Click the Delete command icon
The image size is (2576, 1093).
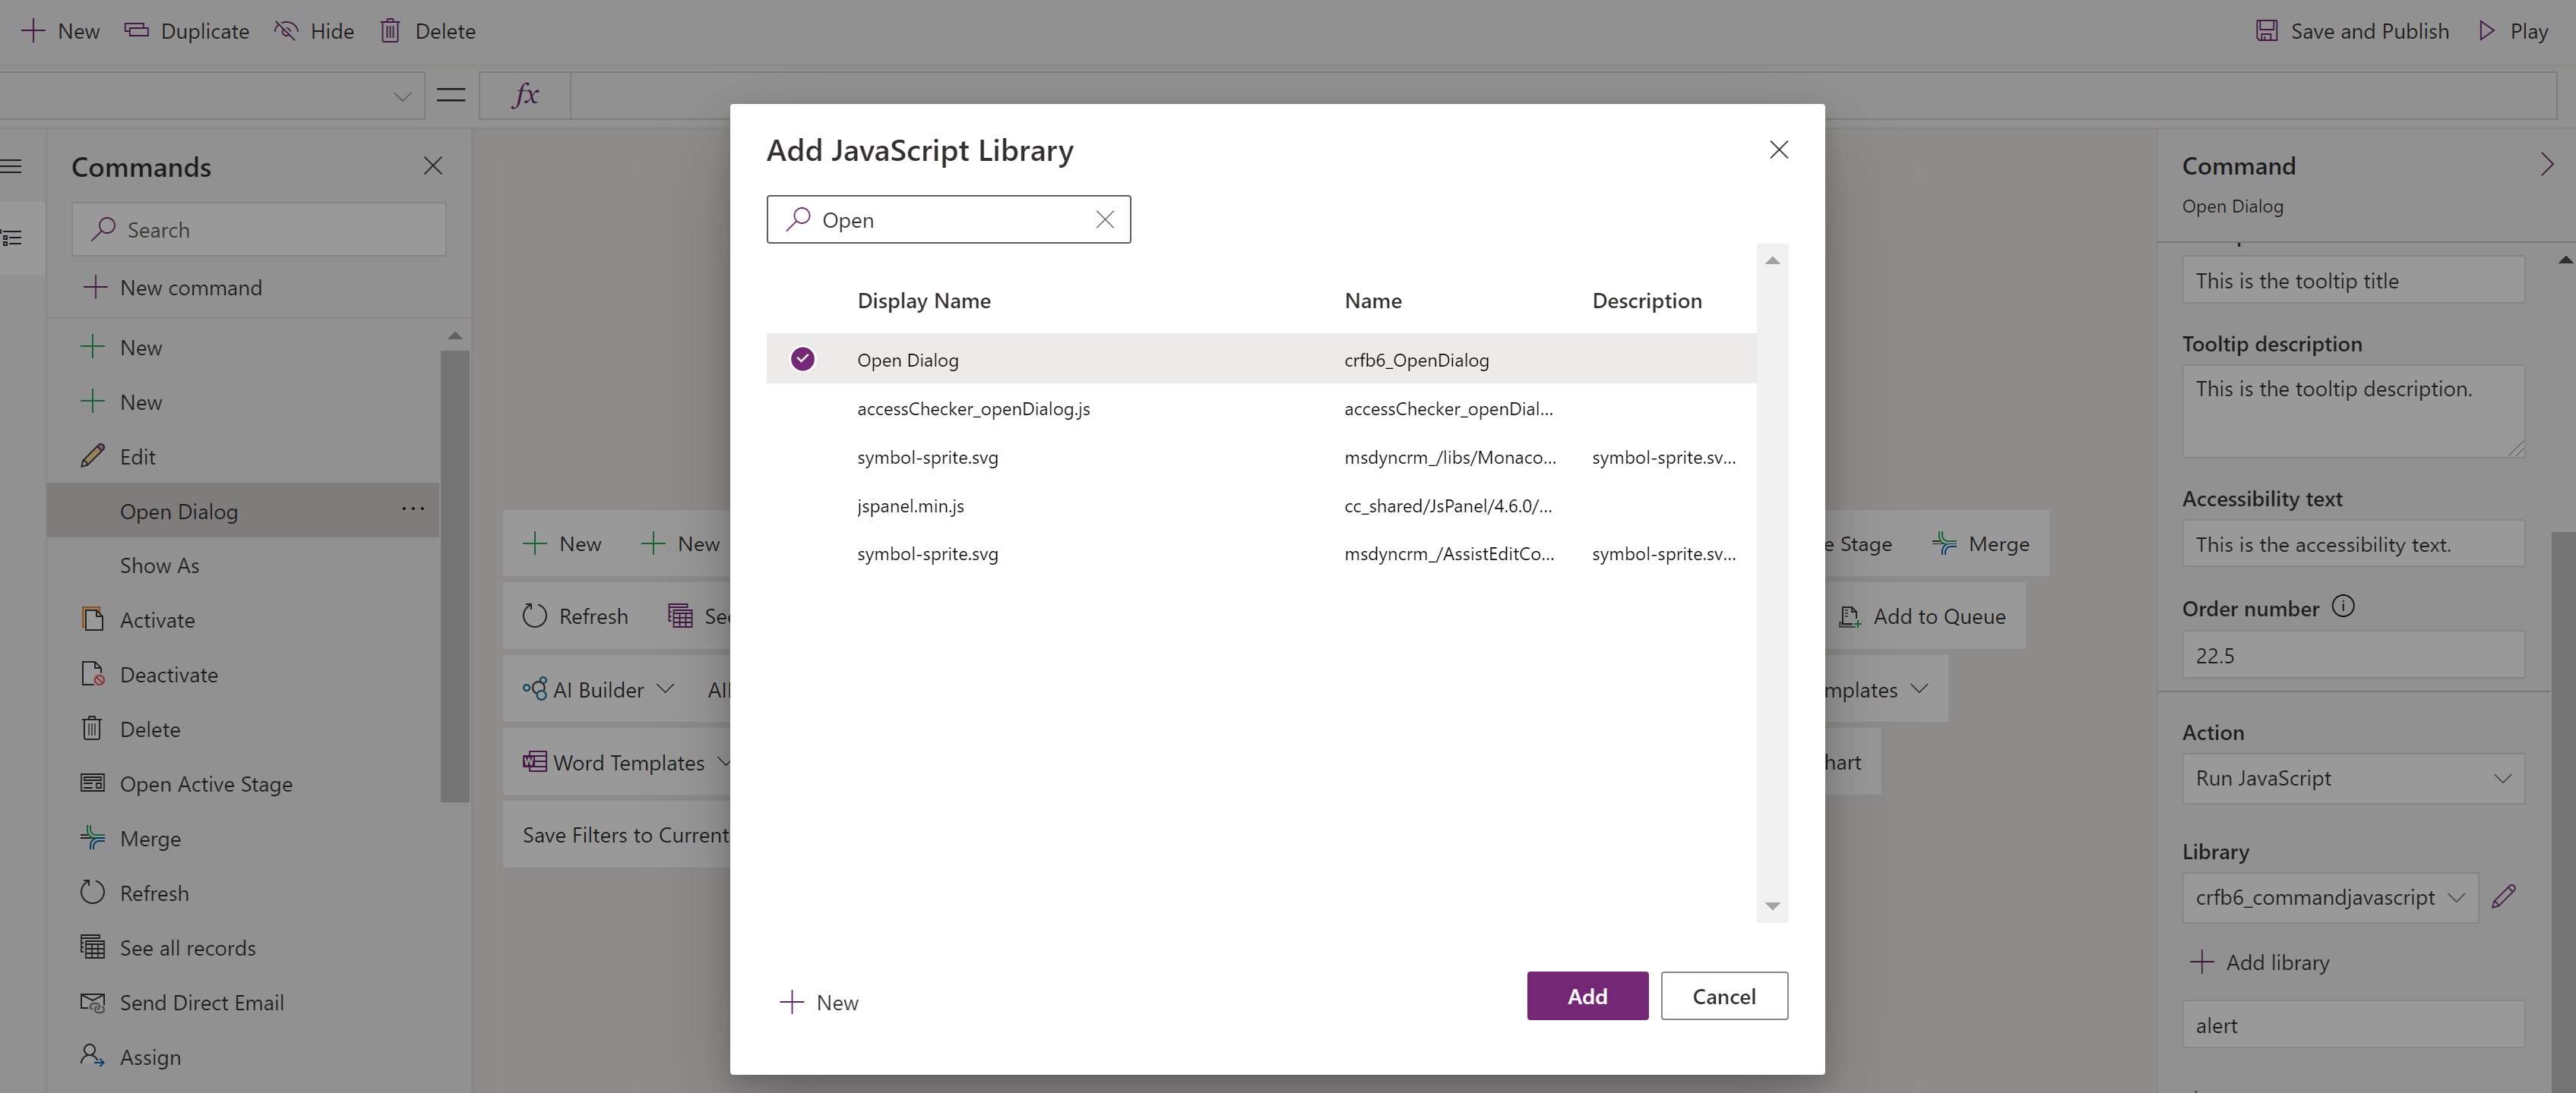pyautogui.click(x=93, y=727)
